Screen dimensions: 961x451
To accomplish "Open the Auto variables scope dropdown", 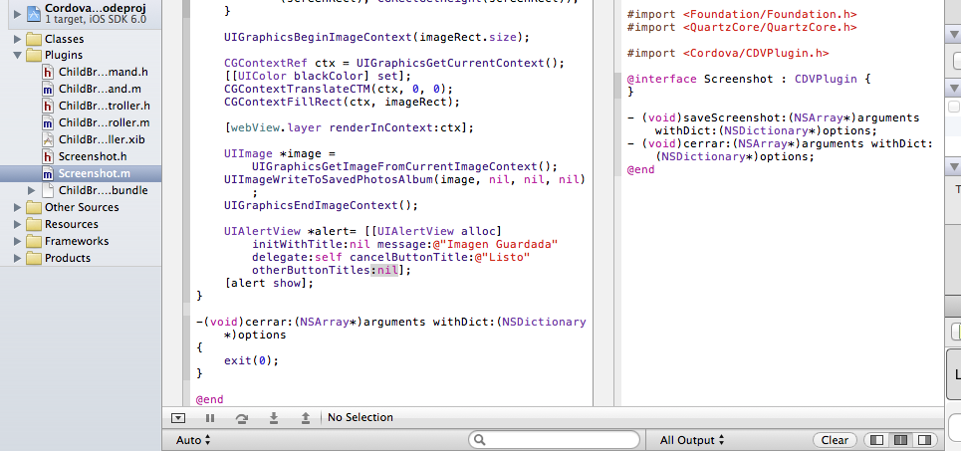I will [192, 440].
